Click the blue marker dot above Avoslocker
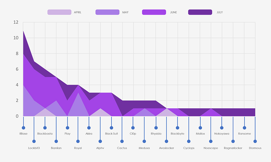This screenshot has height=162, width=271. (167, 141)
